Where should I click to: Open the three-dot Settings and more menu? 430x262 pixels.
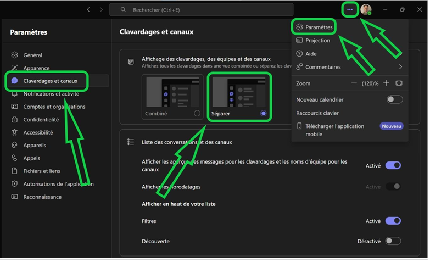click(x=350, y=9)
